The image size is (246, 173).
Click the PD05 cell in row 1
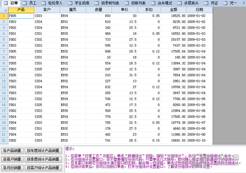21,16
